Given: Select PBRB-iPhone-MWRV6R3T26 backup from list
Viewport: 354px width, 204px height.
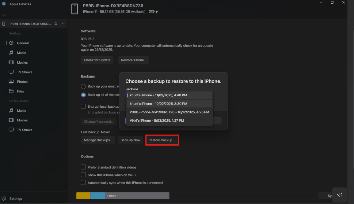Looking at the screenshot, I should click(x=169, y=112).
